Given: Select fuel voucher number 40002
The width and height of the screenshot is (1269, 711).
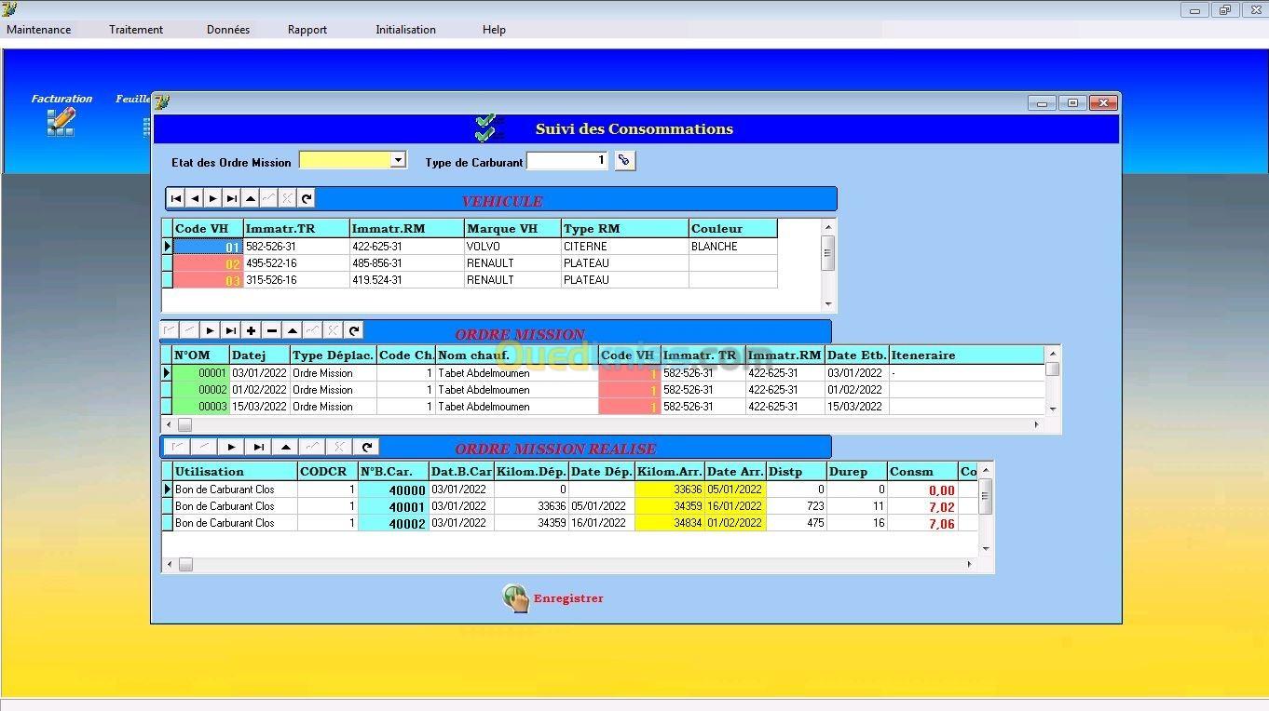Looking at the screenshot, I should click(393, 523).
